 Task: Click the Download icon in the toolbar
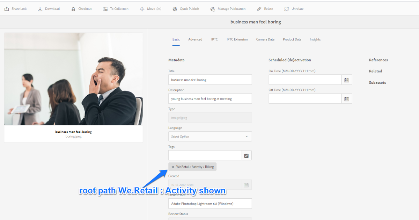[39, 8]
